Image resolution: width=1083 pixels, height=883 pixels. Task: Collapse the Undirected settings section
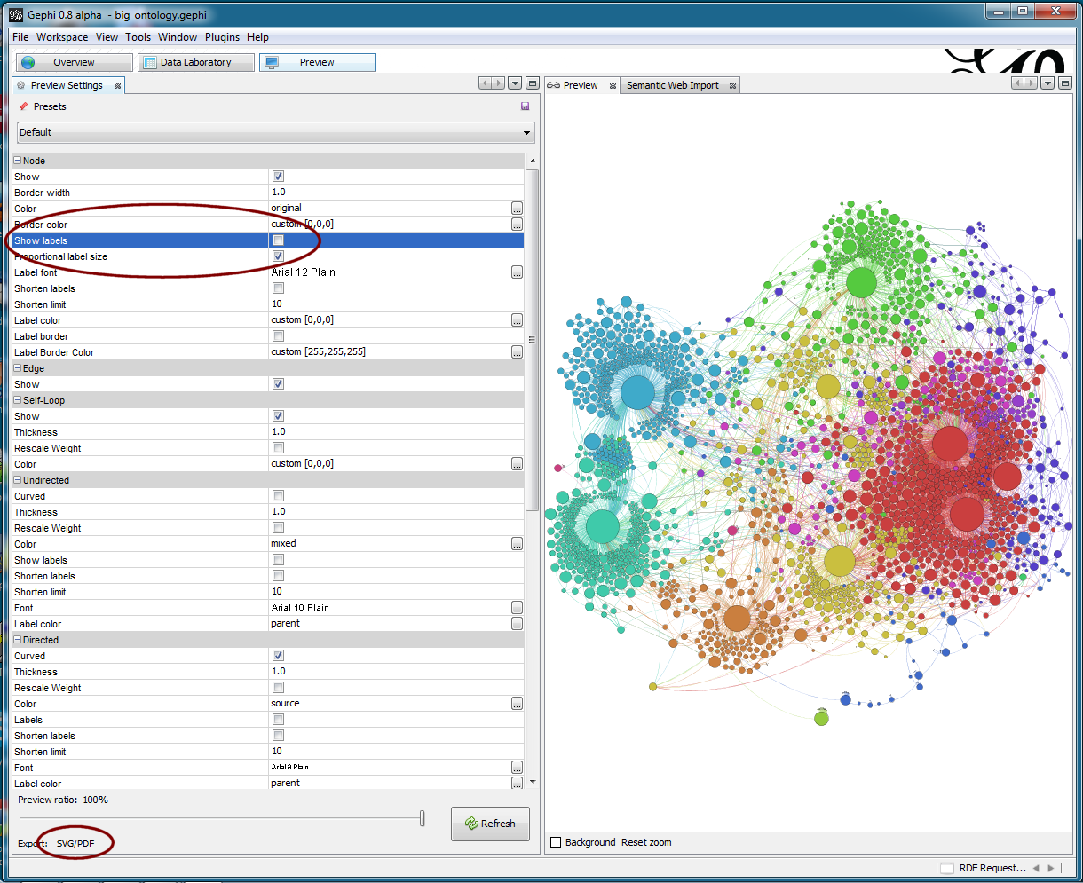(x=17, y=480)
